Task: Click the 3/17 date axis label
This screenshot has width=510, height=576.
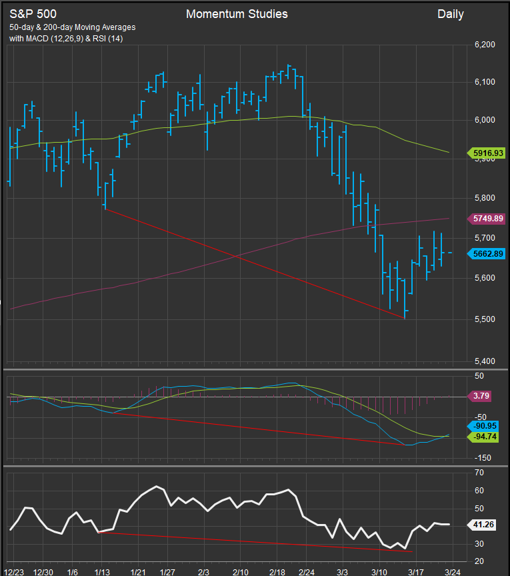Action: pos(416,572)
